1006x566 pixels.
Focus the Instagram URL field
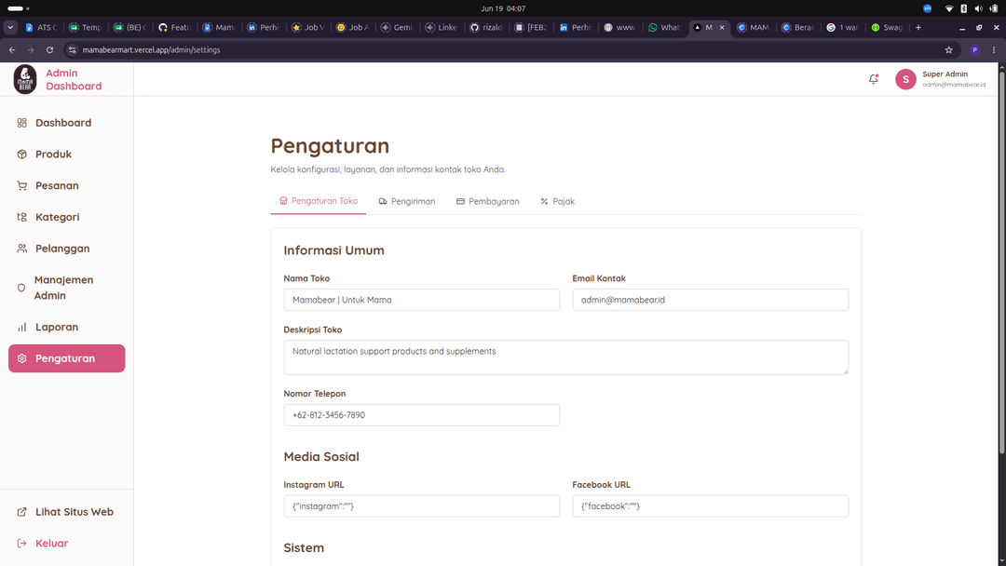click(422, 505)
